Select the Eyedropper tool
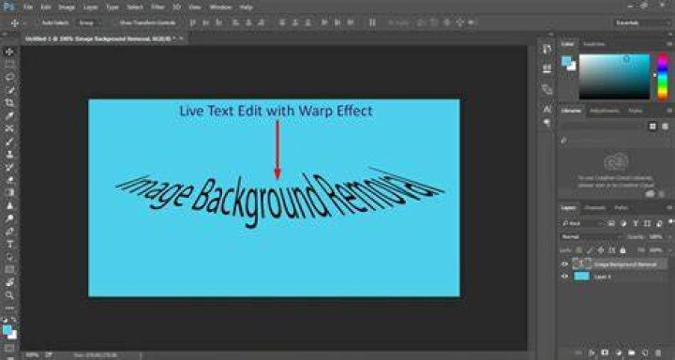The image size is (675, 360). 9,115
